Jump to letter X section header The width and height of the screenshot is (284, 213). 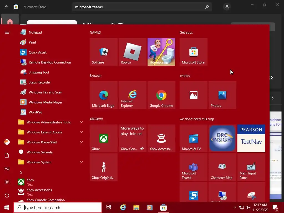tap(21, 173)
